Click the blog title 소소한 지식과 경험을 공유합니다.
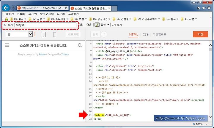Image resolution: width=214 pixels, height=128 pixels. [43, 45]
